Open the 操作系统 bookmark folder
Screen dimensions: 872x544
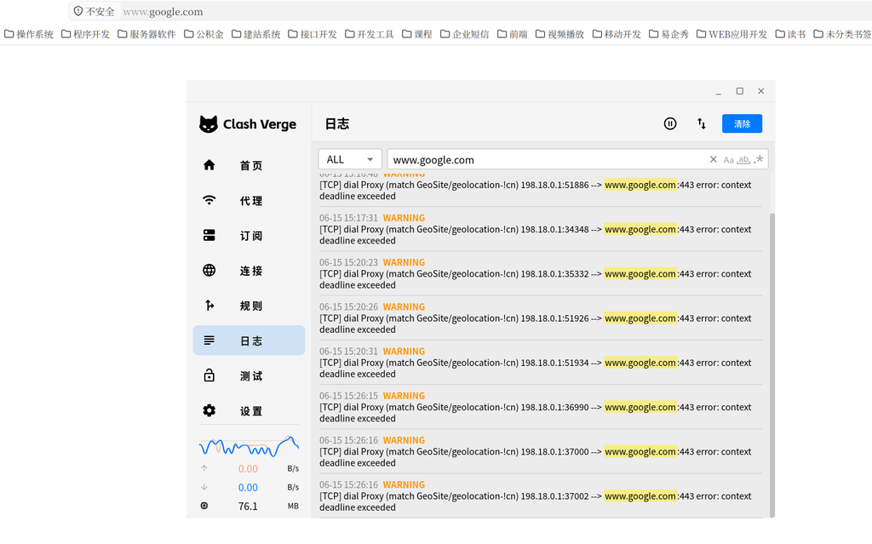pyautogui.click(x=29, y=35)
